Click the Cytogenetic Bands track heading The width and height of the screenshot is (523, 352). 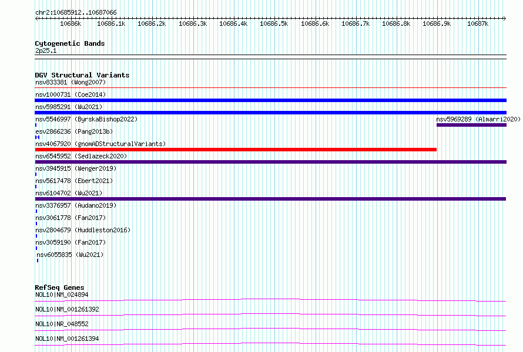pyautogui.click(x=70, y=43)
